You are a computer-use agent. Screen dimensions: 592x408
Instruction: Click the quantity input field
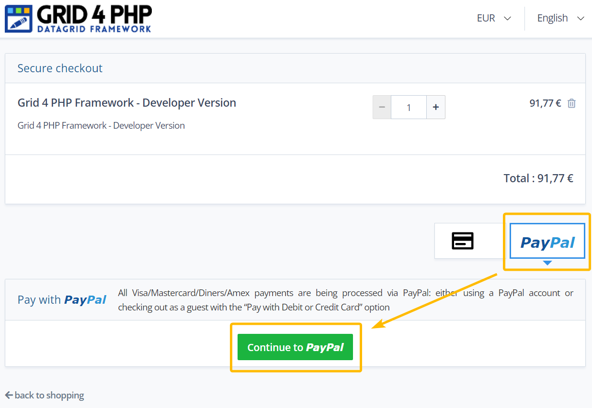coord(409,107)
